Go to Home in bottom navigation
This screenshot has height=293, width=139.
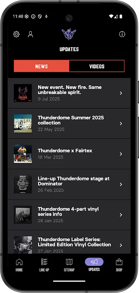pyautogui.click(x=19, y=265)
